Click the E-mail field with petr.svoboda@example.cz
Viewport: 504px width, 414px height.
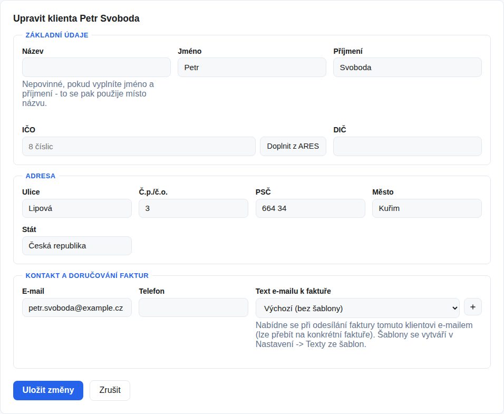pos(77,307)
